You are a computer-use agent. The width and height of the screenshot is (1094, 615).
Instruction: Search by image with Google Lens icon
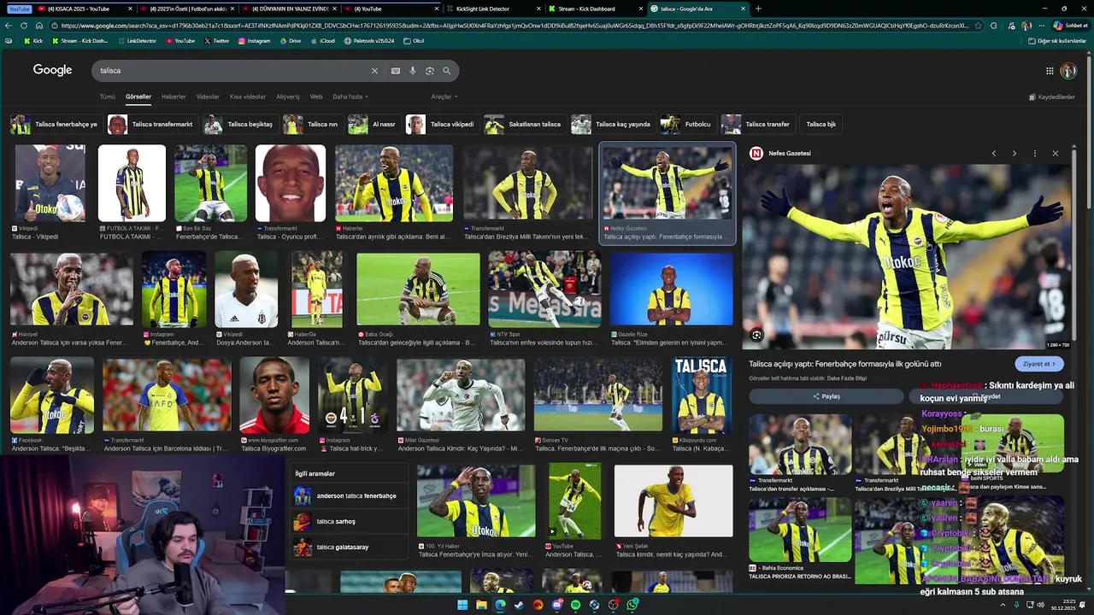[430, 71]
